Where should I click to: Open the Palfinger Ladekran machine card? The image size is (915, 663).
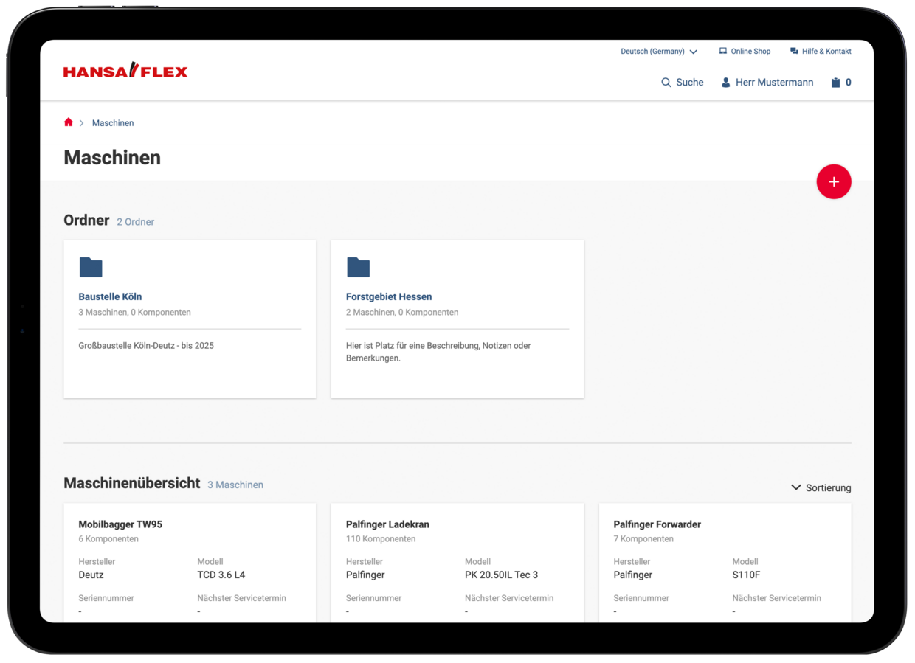(457, 563)
